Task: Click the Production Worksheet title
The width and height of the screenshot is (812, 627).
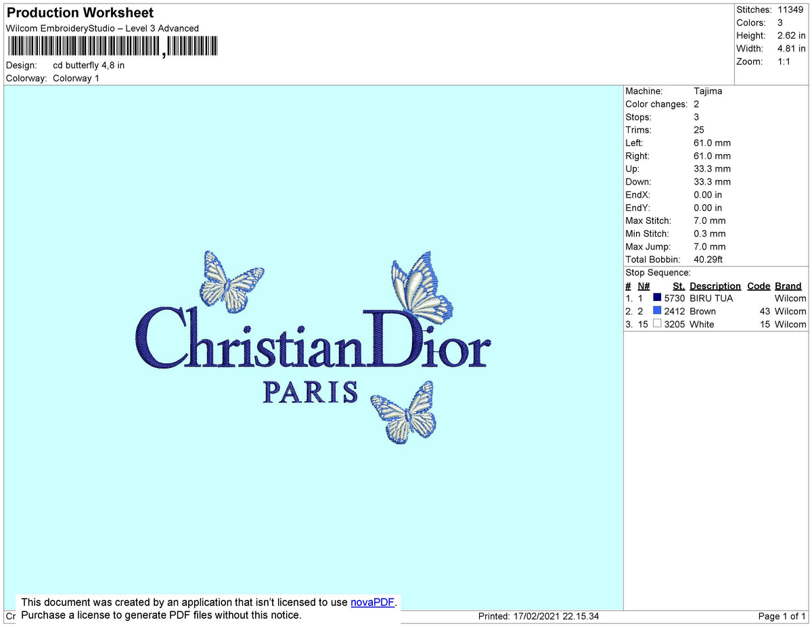Action: [x=79, y=13]
